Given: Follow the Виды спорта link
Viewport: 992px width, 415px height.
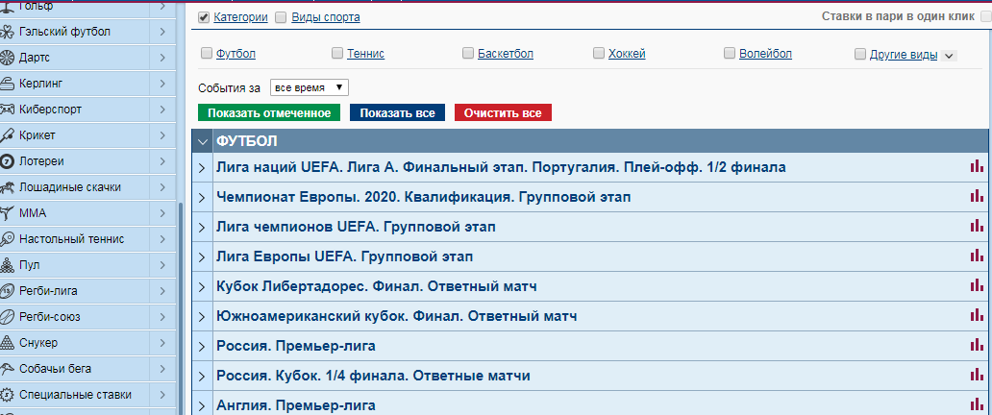Looking at the screenshot, I should point(326,17).
